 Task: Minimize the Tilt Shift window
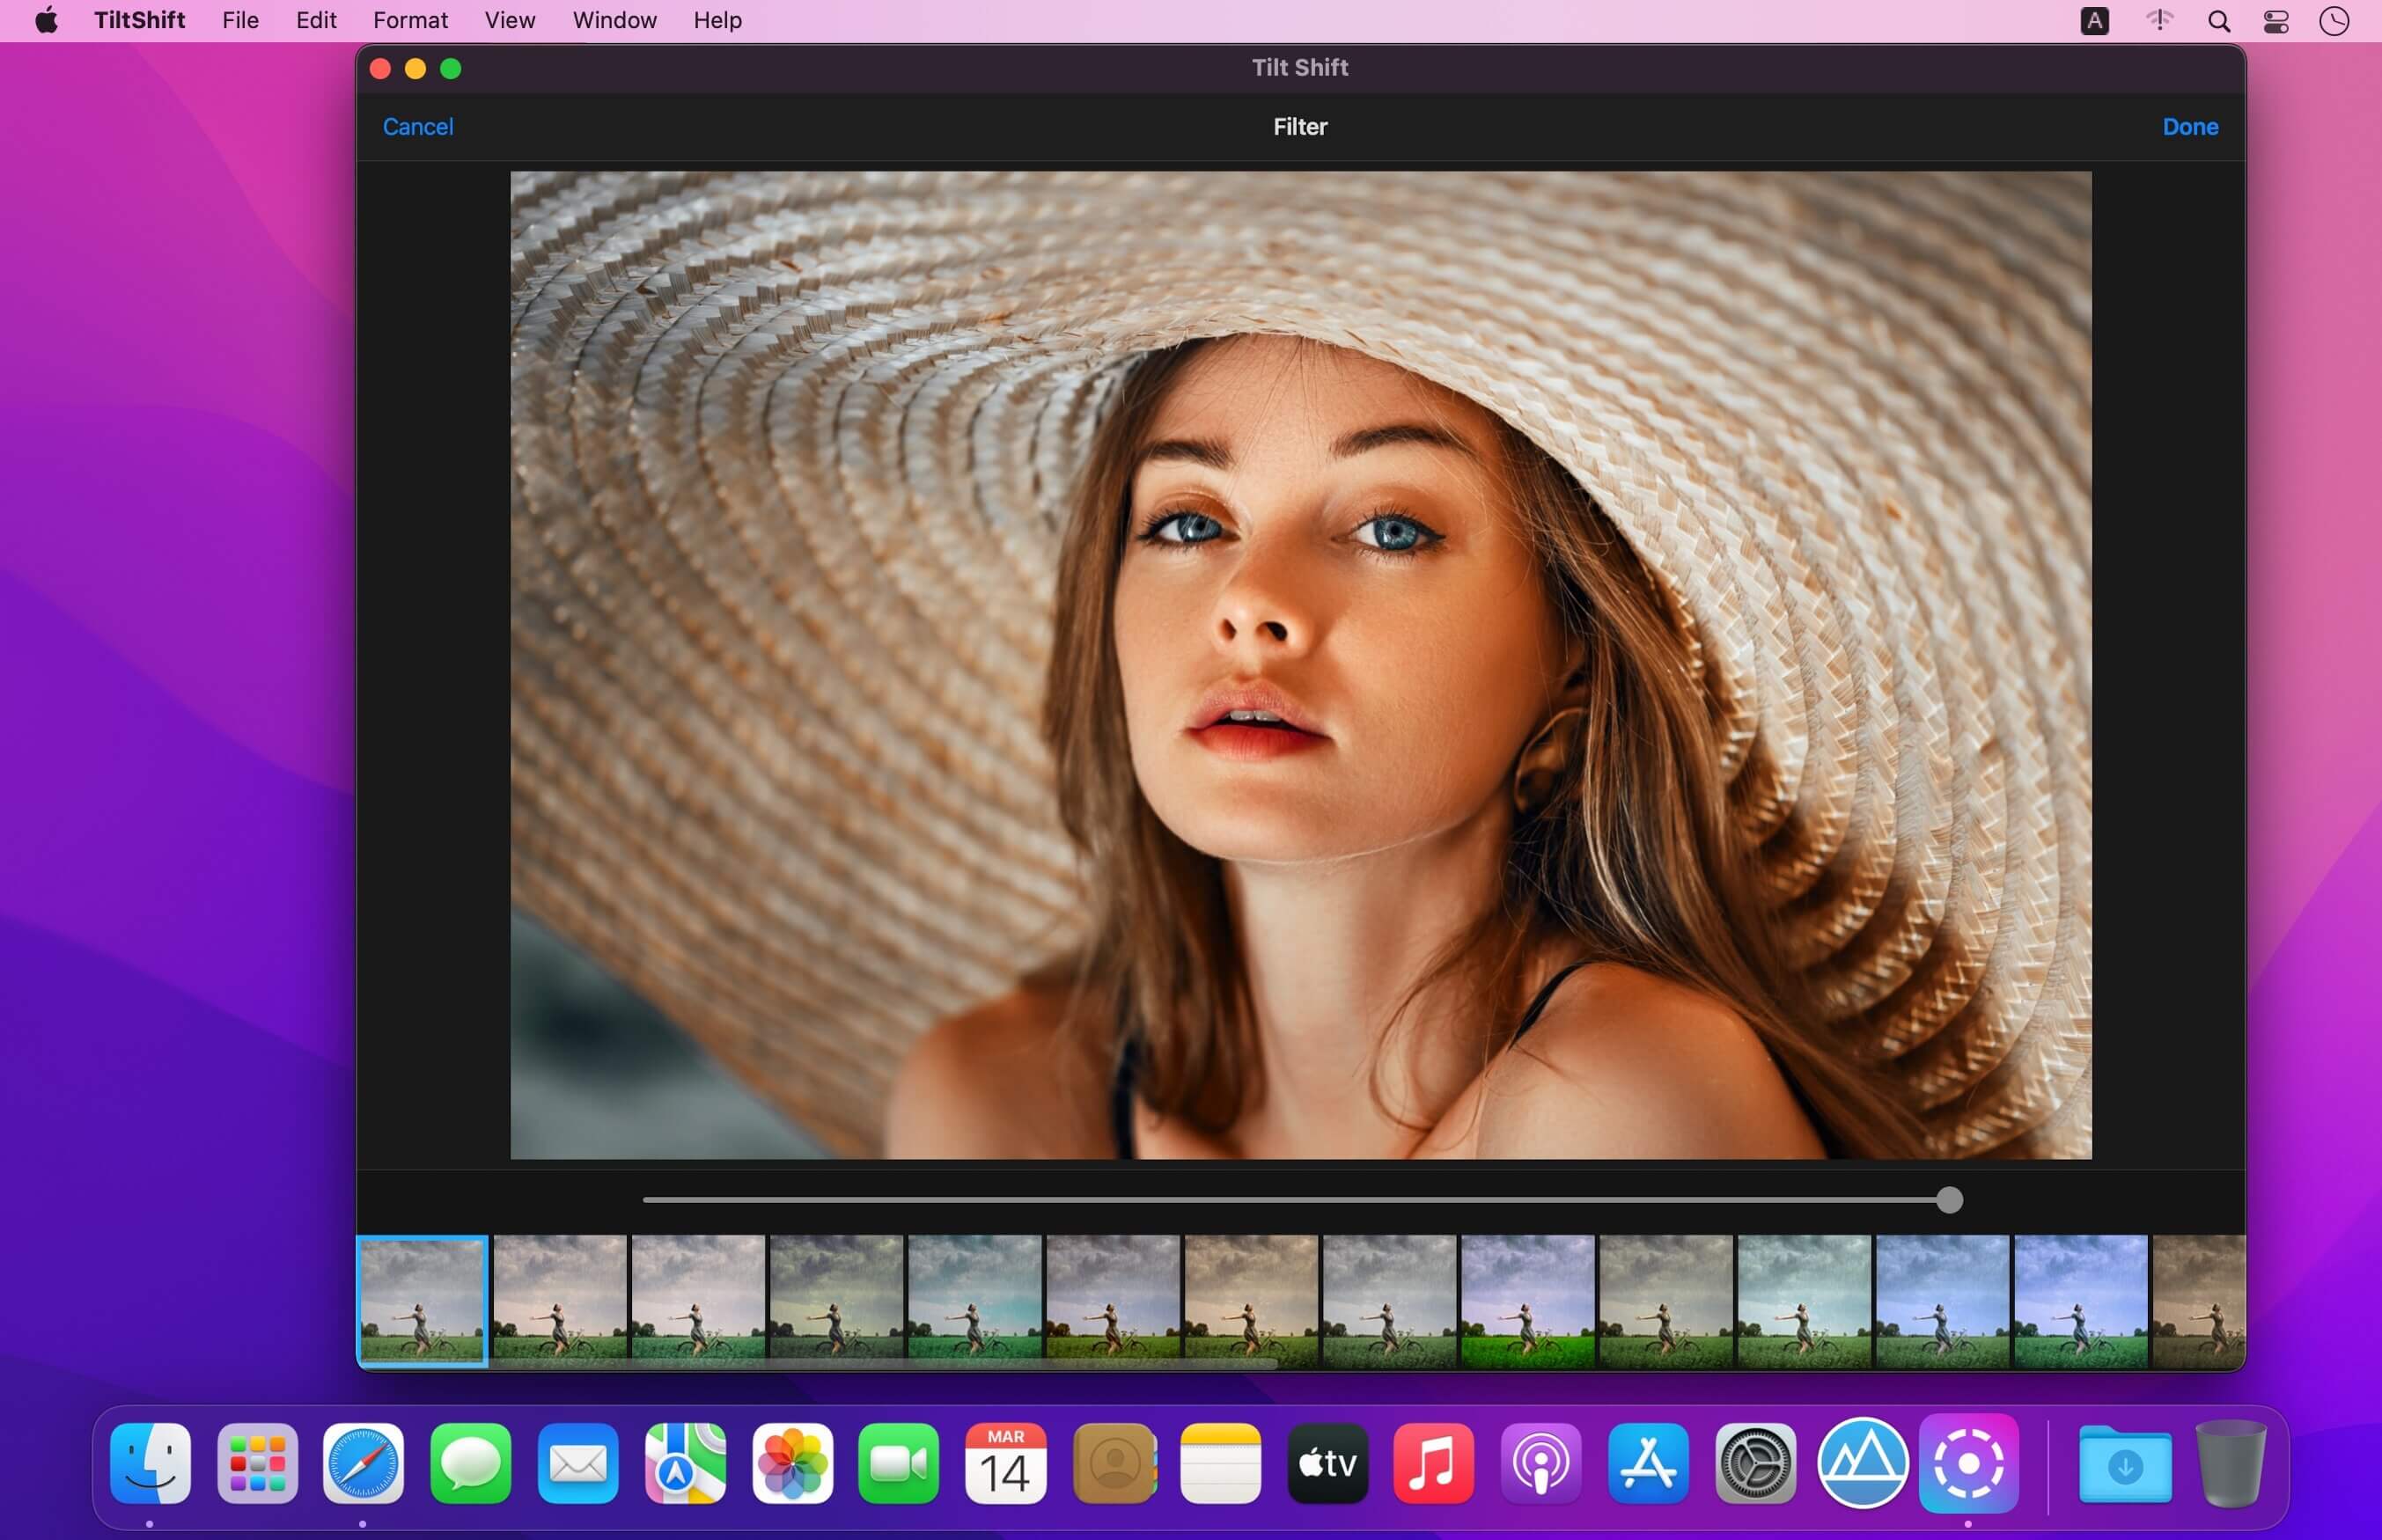coord(415,68)
